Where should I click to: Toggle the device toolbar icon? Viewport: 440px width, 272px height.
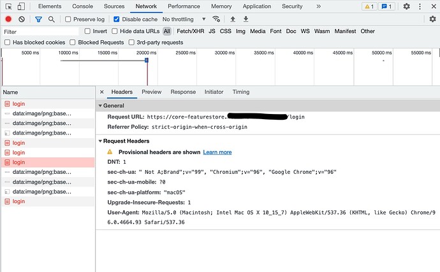[x=21, y=6]
